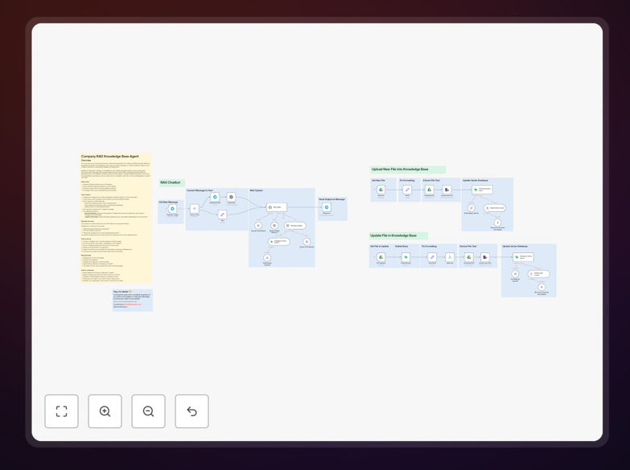The image size is (630, 470).
Task: Select the Recursive Character Text Splitter in update flow
Action: pos(541,287)
